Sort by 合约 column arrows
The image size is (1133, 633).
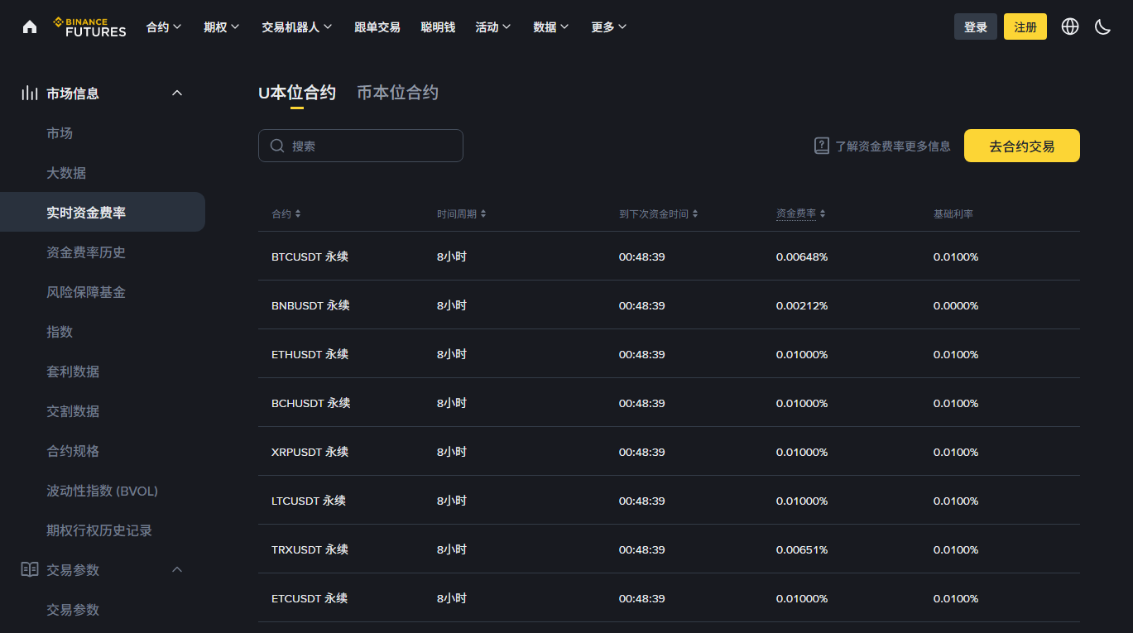tap(298, 214)
